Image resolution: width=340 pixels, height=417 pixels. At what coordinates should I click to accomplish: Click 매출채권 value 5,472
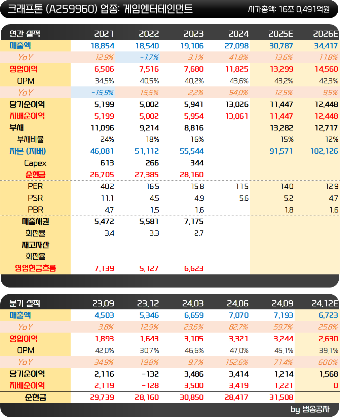[104, 222]
